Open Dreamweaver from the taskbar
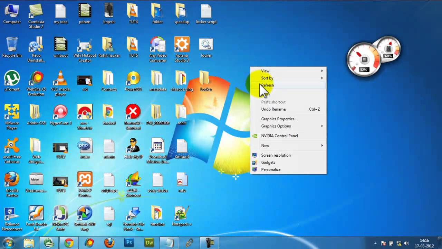This screenshot has height=249, width=442. point(149,243)
